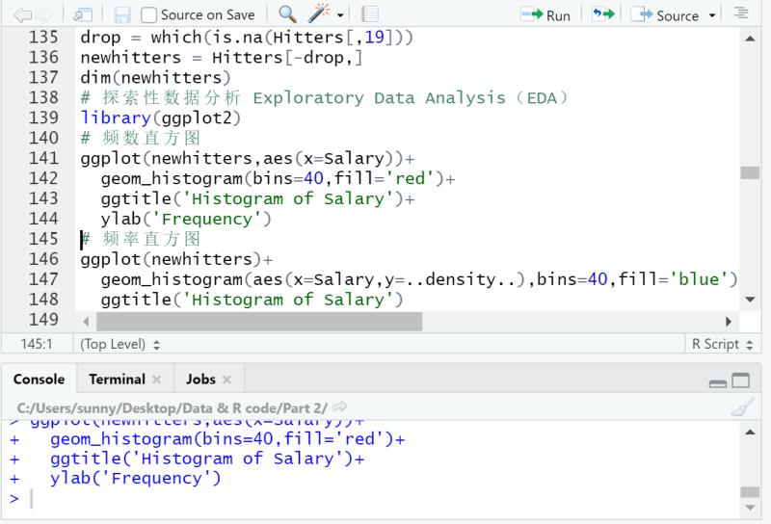Click the Source button

coord(666,14)
